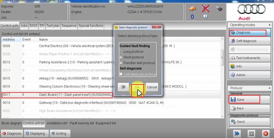Click the Bluetooth status icon
This screenshot has width=274, height=138.
click(x=192, y=17)
